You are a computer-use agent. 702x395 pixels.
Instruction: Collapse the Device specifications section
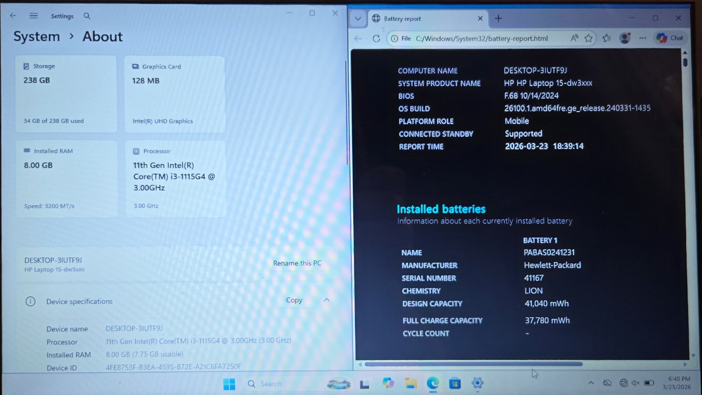[326, 300]
